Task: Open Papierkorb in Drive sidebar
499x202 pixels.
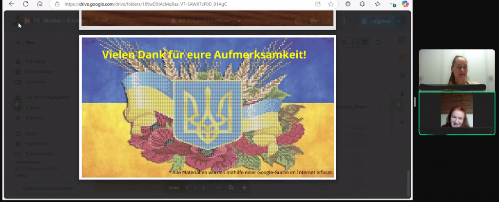Action: [37, 144]
